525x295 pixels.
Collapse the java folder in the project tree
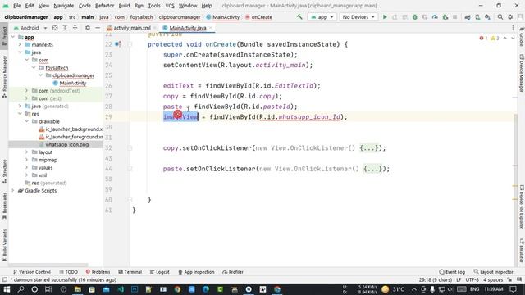20,52
